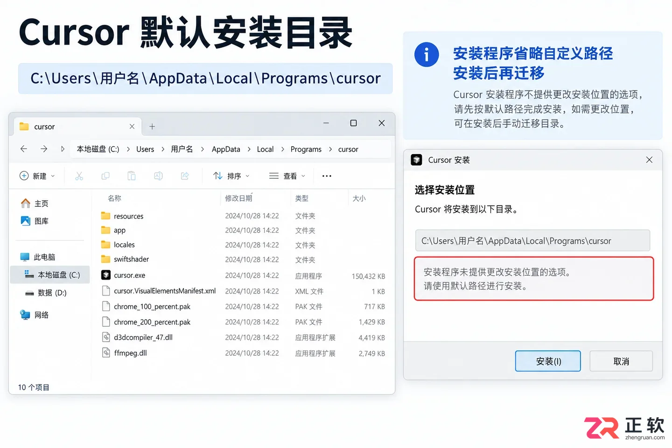The height and width of the screenshot is (448, 672).
Task: Maximize the File Explorer window
Action: coord(353,123)
